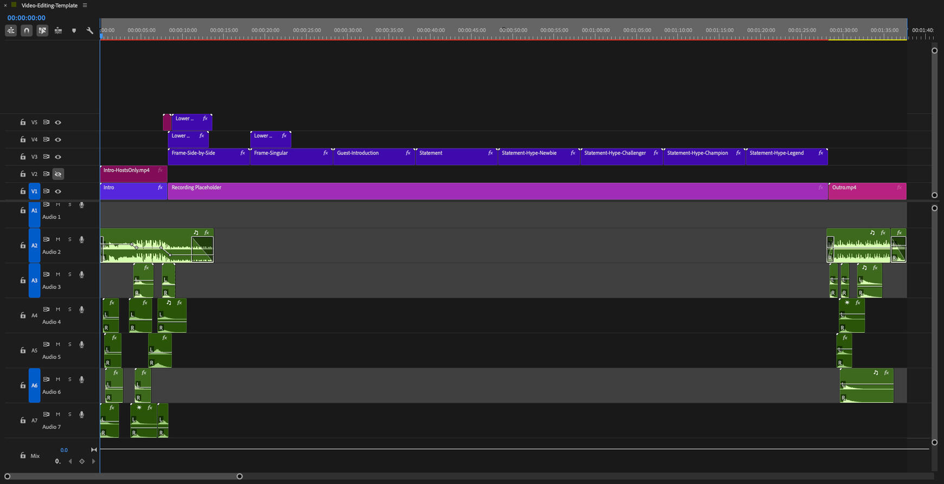The width and height of the screenshot is (944, 484).
Task: Toggle A6 track targeting button
Action: pos(34,385)
